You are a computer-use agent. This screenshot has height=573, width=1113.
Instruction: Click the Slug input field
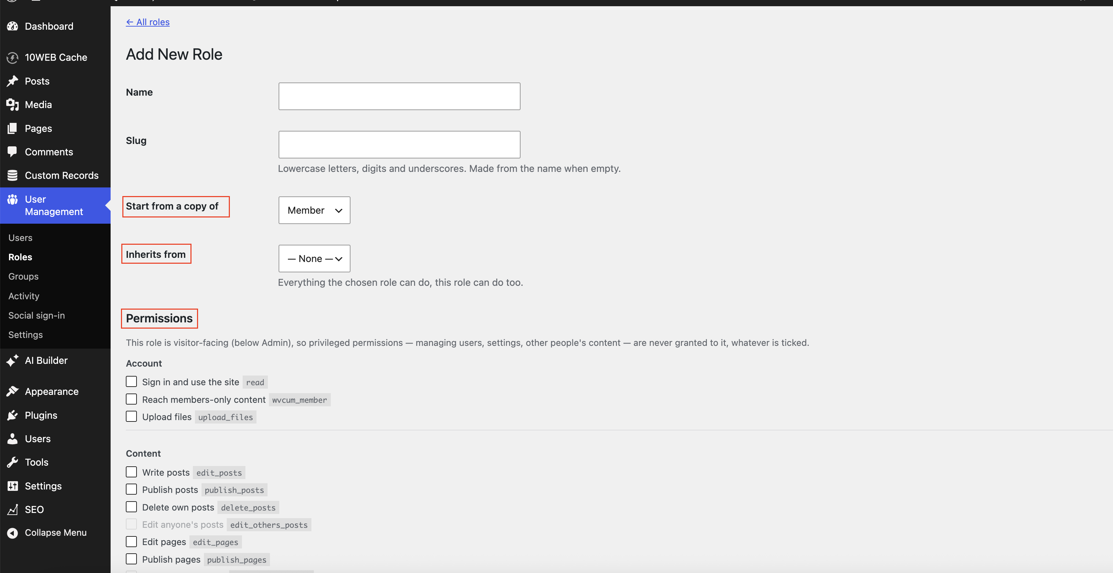coord(399,145)
